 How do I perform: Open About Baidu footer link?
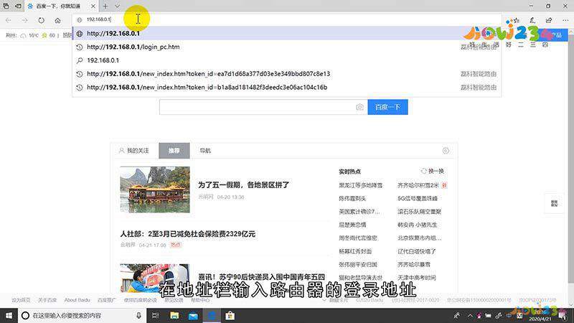coord(77,300)
